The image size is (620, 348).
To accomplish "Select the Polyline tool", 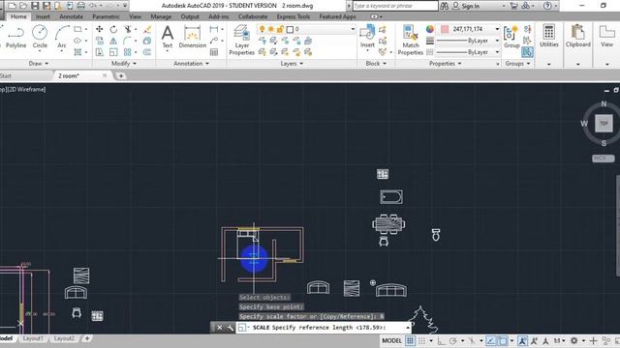I will pyautogui.click(x=15, y=37).
